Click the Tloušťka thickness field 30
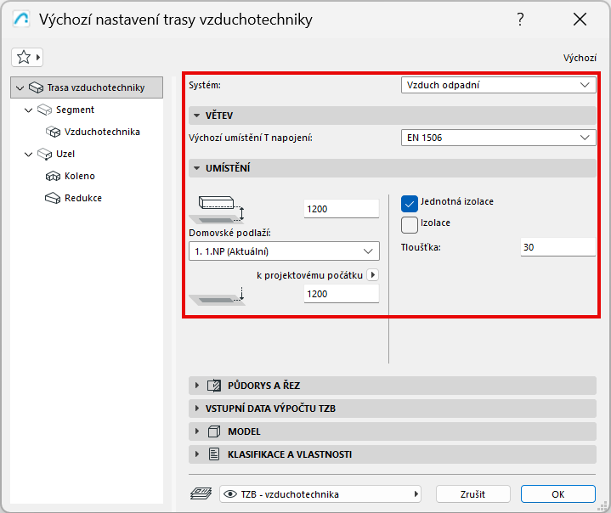611x513 pixels. 558,247
